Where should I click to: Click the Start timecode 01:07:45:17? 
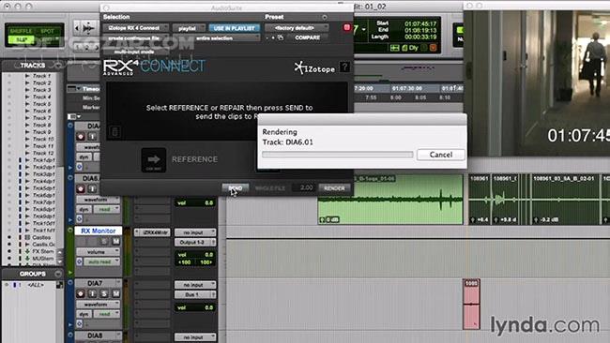pyautogui.click(x=420, y=23)
